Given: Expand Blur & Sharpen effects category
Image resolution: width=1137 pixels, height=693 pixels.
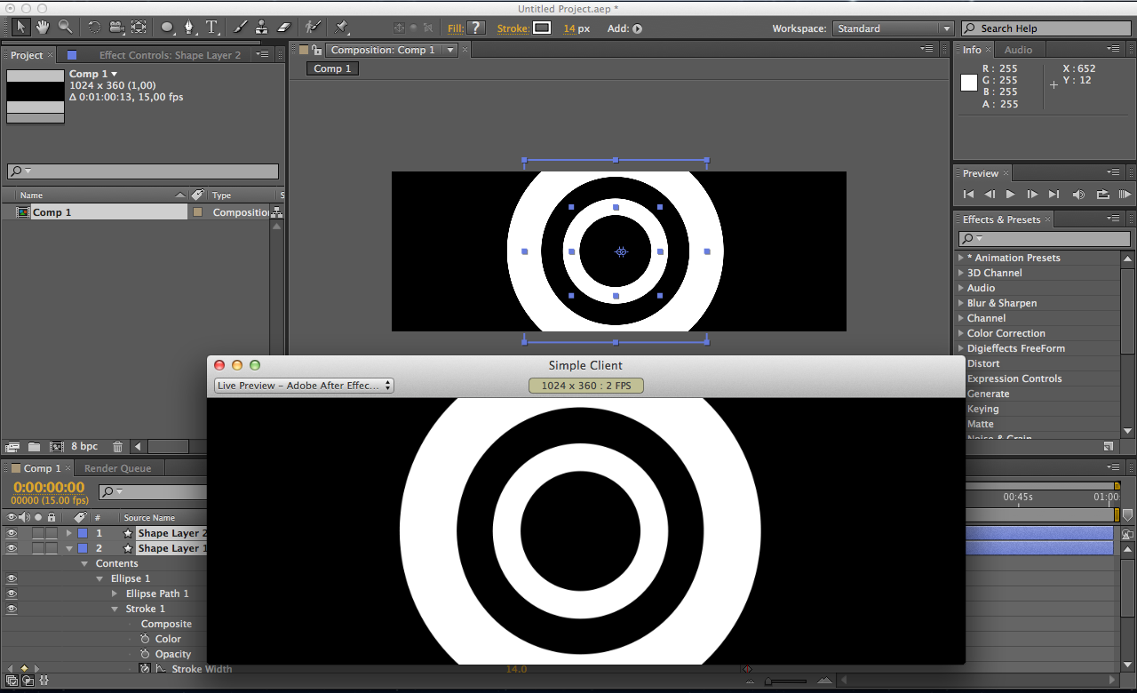Looking at the screenshot, I should [x=960, y=303].
